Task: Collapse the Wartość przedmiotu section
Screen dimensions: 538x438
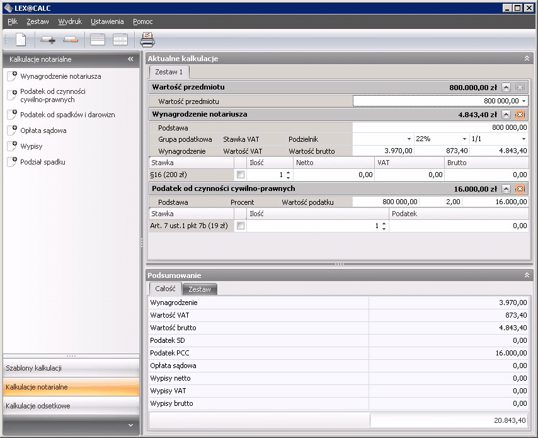Action: 507,88
